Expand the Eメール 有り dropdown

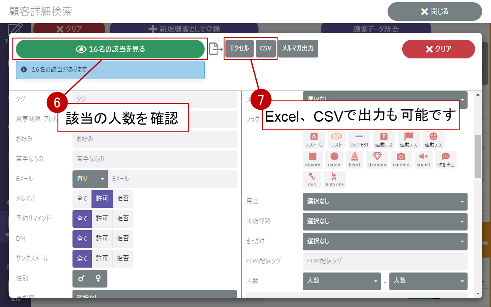90,179
